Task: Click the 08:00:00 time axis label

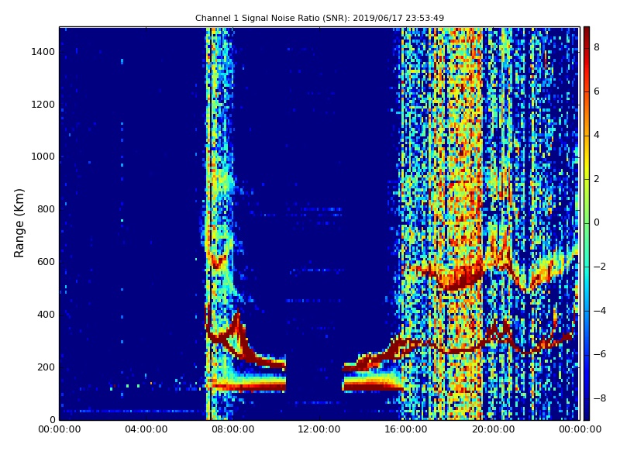Action: (x=233, y=429)
